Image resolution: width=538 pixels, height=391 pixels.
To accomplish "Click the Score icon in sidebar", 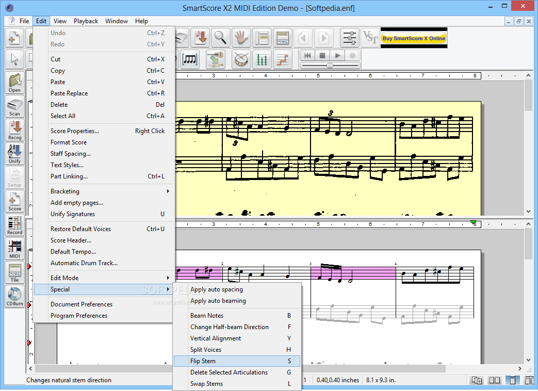I will [14, 201].
